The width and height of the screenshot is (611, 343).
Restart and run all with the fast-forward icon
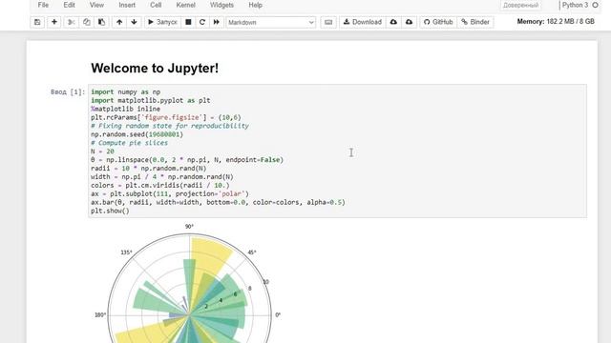pos(217,22)
